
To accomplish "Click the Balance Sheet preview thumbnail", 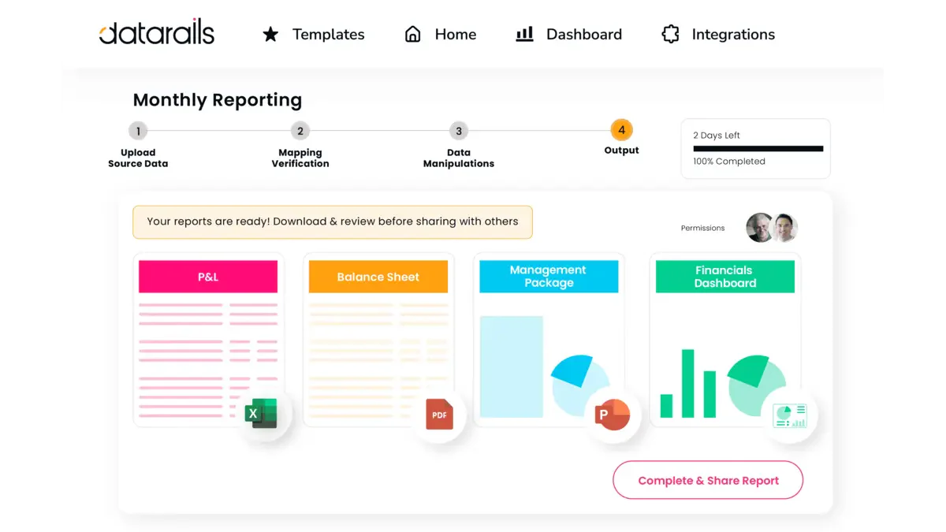I will pos(378,360).
